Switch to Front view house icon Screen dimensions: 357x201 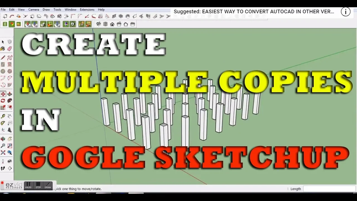pyautogui.click(x=112, y=24)
